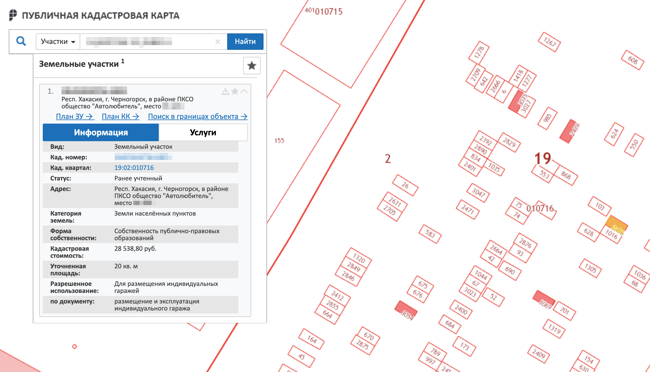Click the warning triangle icon on result

click(x=225, y=92)
